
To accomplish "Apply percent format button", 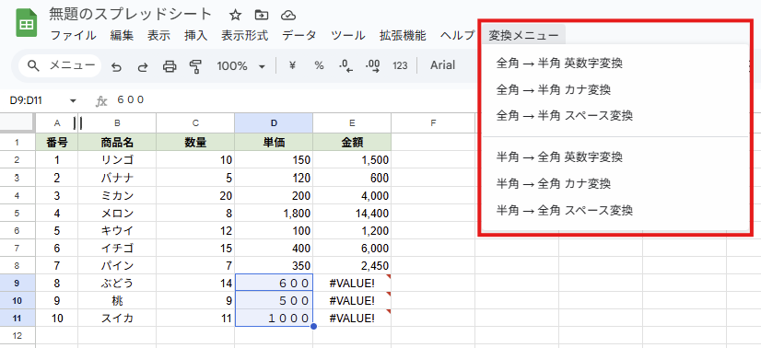I will [x=319, y=66].
